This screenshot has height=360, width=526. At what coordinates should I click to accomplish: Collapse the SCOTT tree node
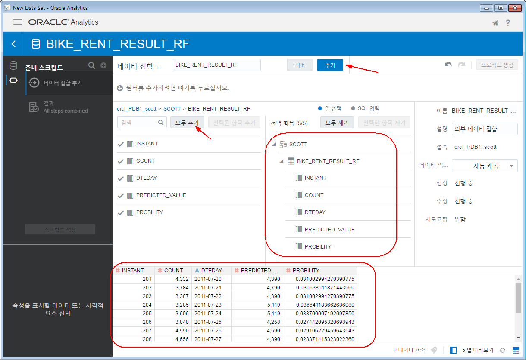click(x=274, y=145)
